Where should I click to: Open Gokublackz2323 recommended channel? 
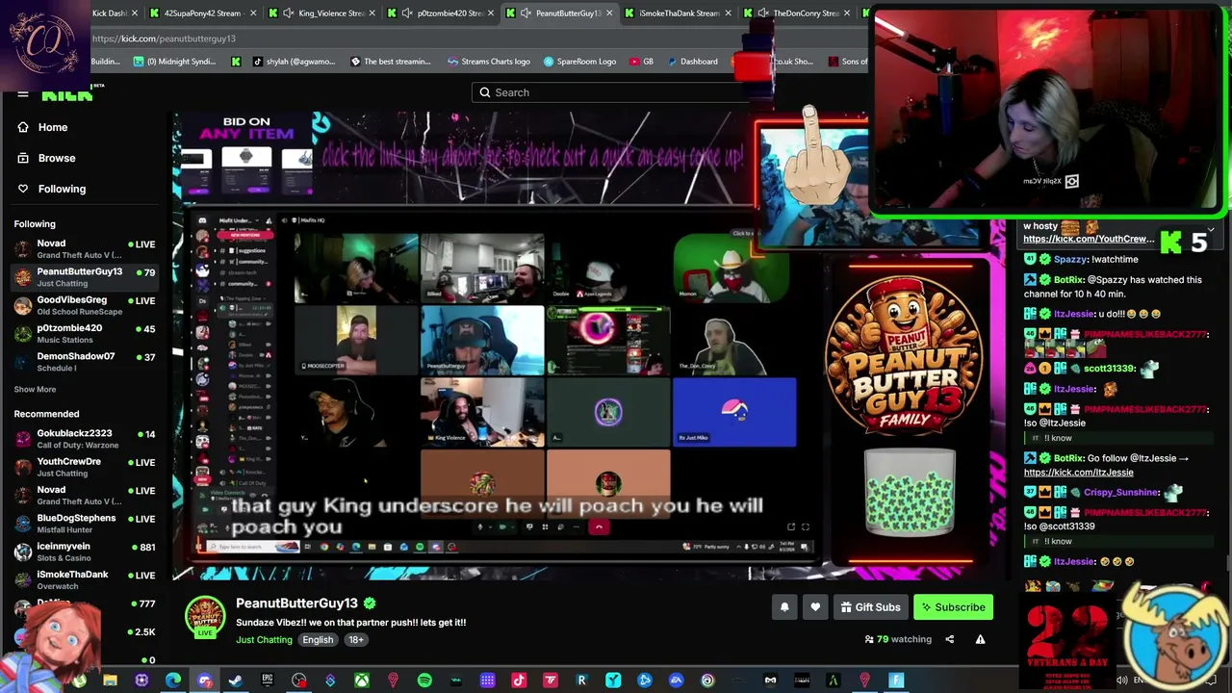(x=85, y=439)
